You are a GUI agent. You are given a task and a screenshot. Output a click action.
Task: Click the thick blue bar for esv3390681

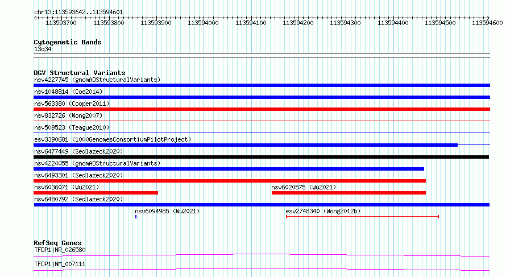tap(246, 145)
